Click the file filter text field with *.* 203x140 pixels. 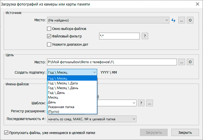[x=119, y=36]
